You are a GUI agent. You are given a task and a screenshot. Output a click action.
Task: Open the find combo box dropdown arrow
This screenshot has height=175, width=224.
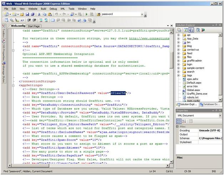[142, 14]
